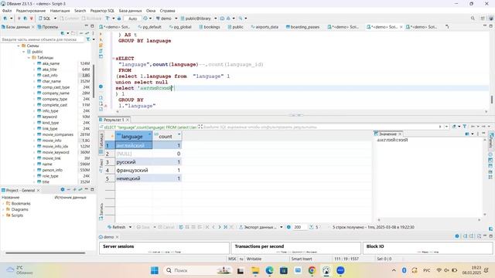495x278 pixels.
Task: Open the Редактирование menu
Action: point(31,11)
